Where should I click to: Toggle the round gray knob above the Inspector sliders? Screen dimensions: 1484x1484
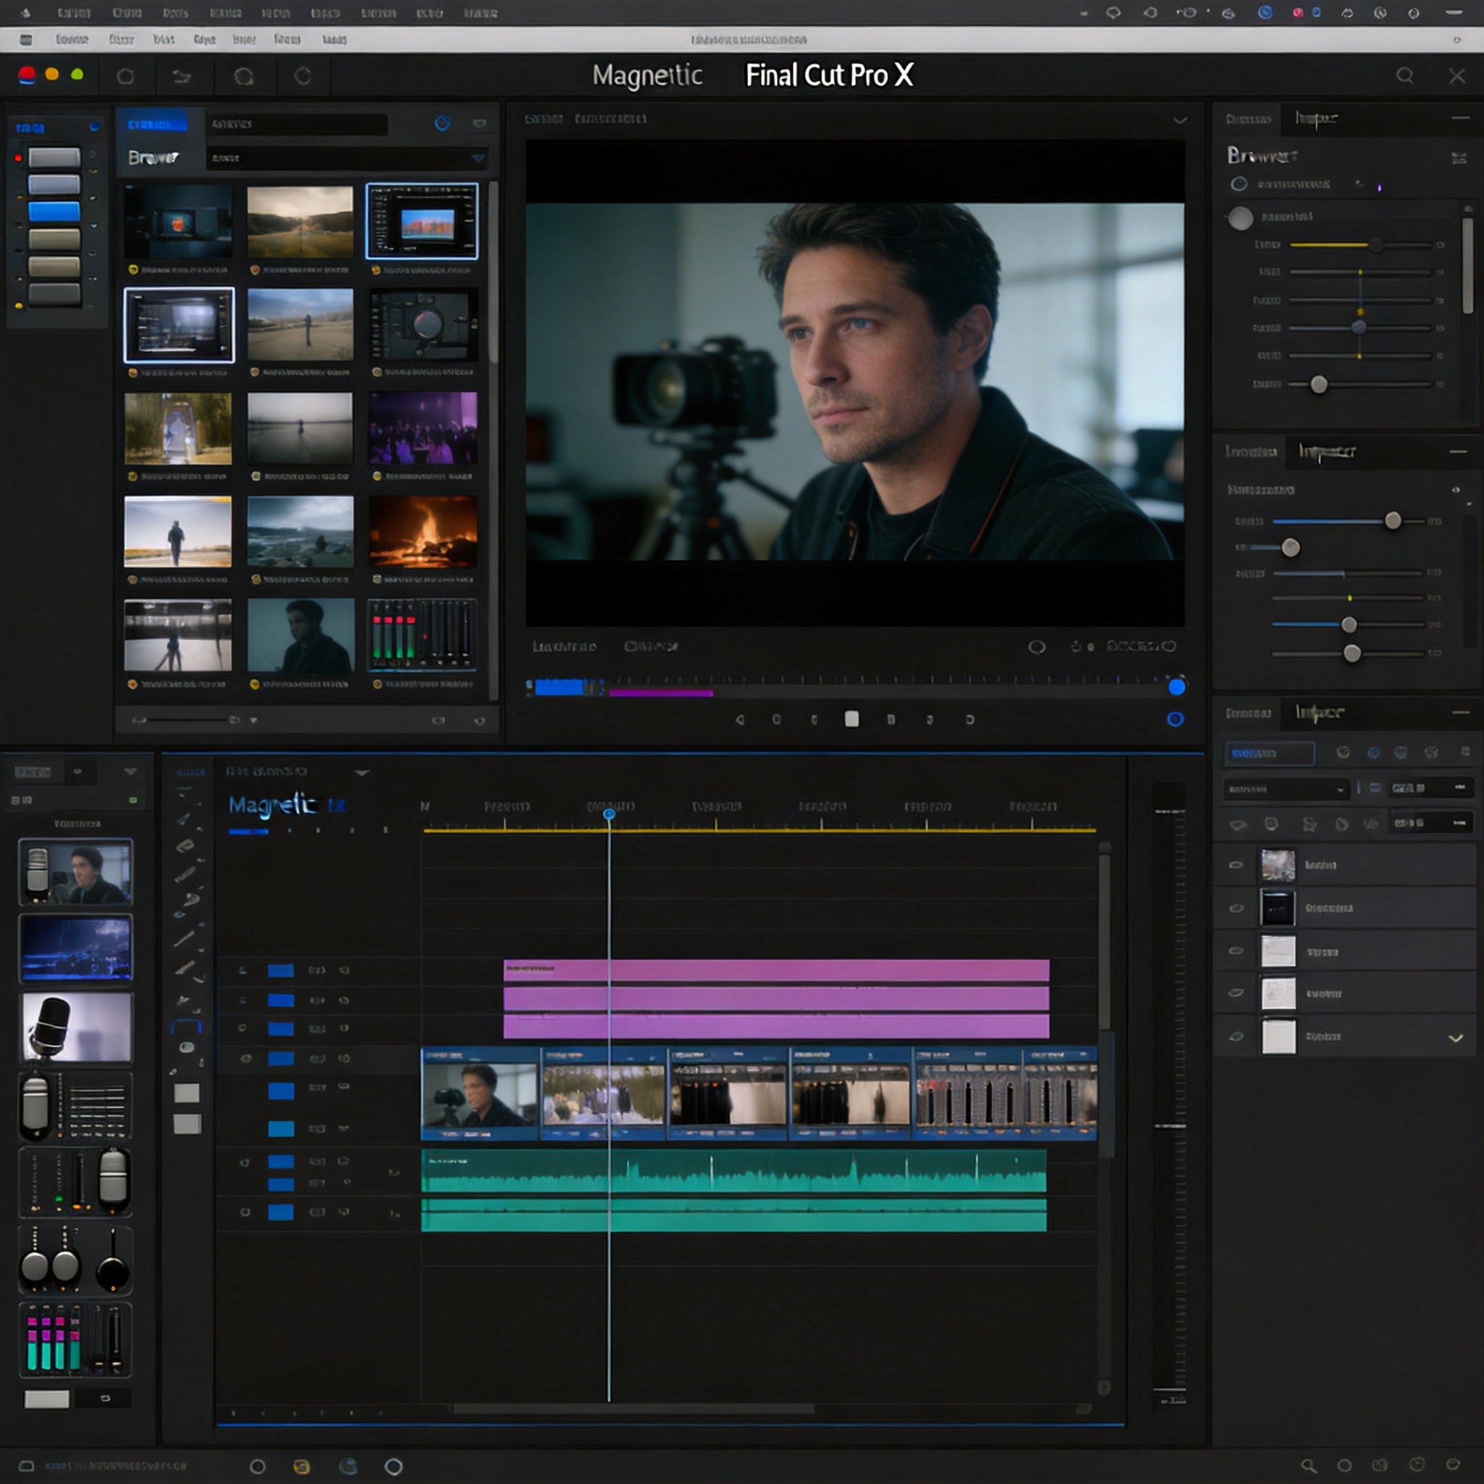tap(1240, 218)
